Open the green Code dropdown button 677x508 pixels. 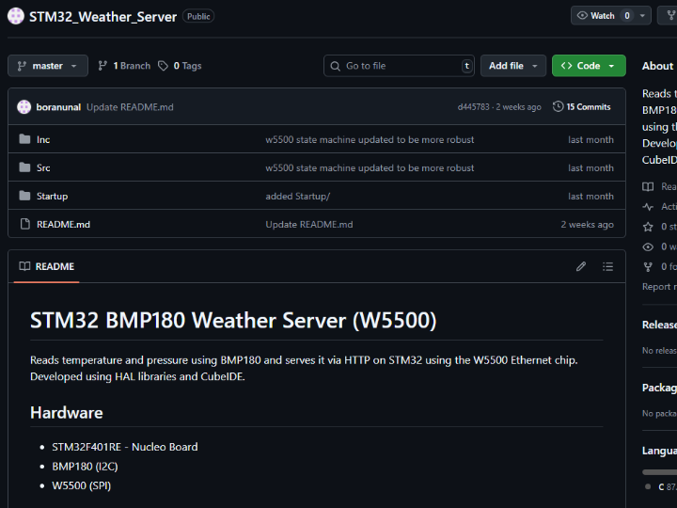(x=589, y=66)
